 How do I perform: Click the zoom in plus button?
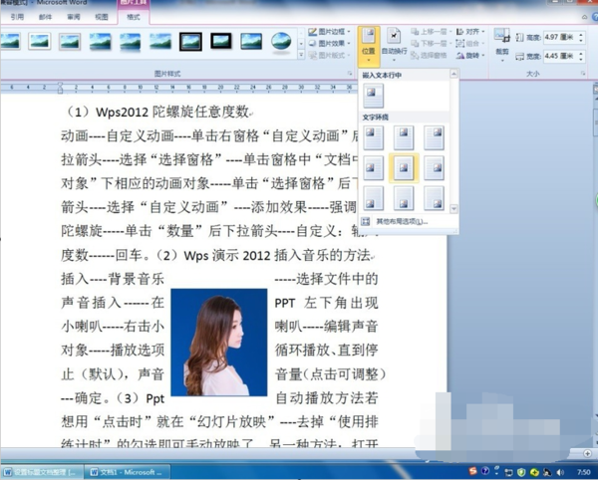click(x=587, y=453)
